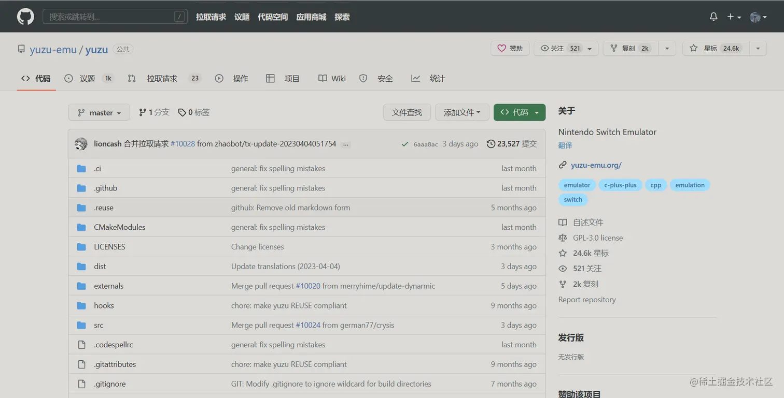The image size is (784, 398).
Task: Open the dist folder
Action: point(100,267)
